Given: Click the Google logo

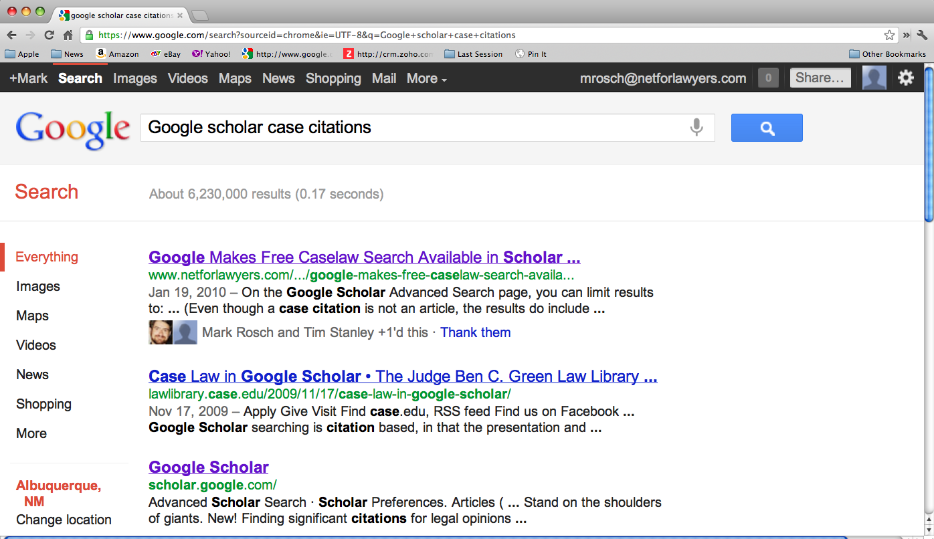Looking at the screenshot, I should click(73, 130).
